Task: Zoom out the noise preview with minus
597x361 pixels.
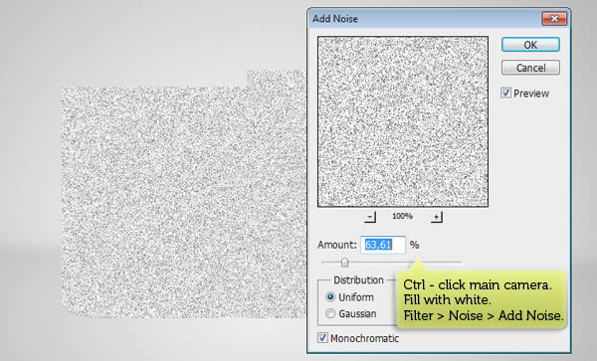Action: point(370,217)
